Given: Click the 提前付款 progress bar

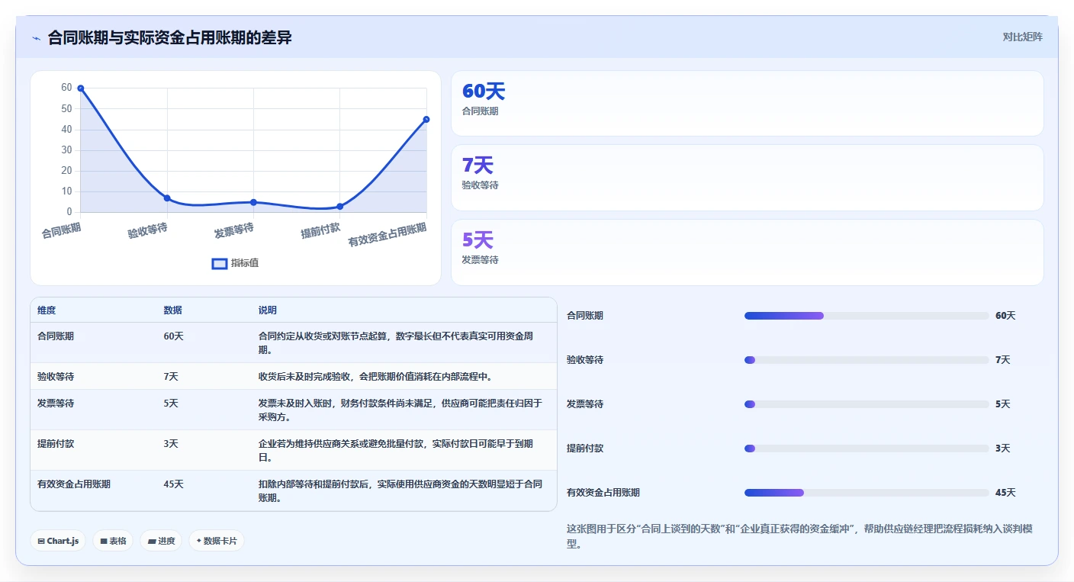Looking at the screenshot, I should [x=867, y=449].
